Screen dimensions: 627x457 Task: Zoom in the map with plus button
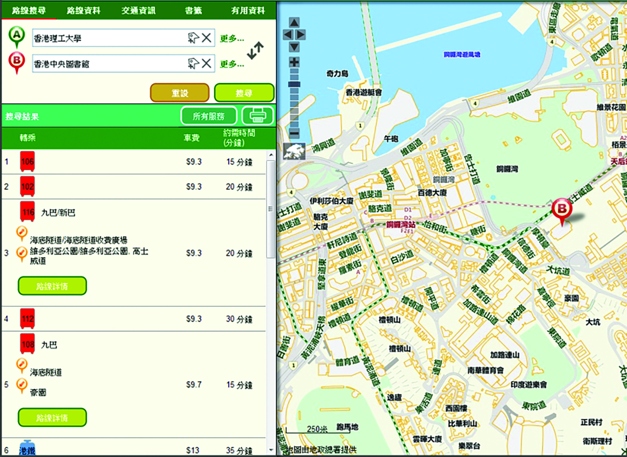pos(294,62)
